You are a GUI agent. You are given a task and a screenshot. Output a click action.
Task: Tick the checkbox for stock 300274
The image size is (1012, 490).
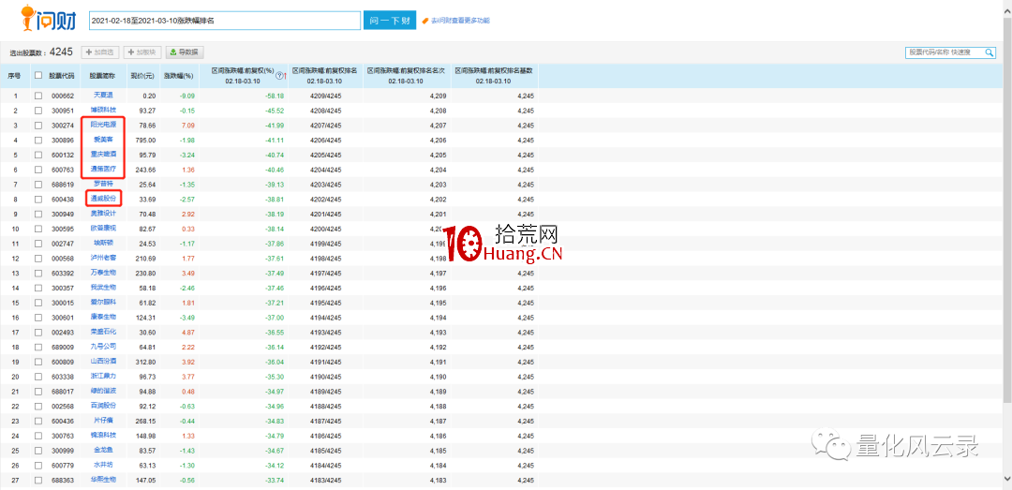[38, 125]
